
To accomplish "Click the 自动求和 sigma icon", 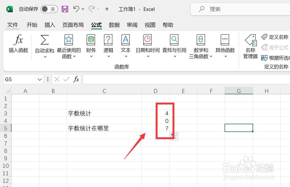I will pyautogui.click(x=45, y=40).
